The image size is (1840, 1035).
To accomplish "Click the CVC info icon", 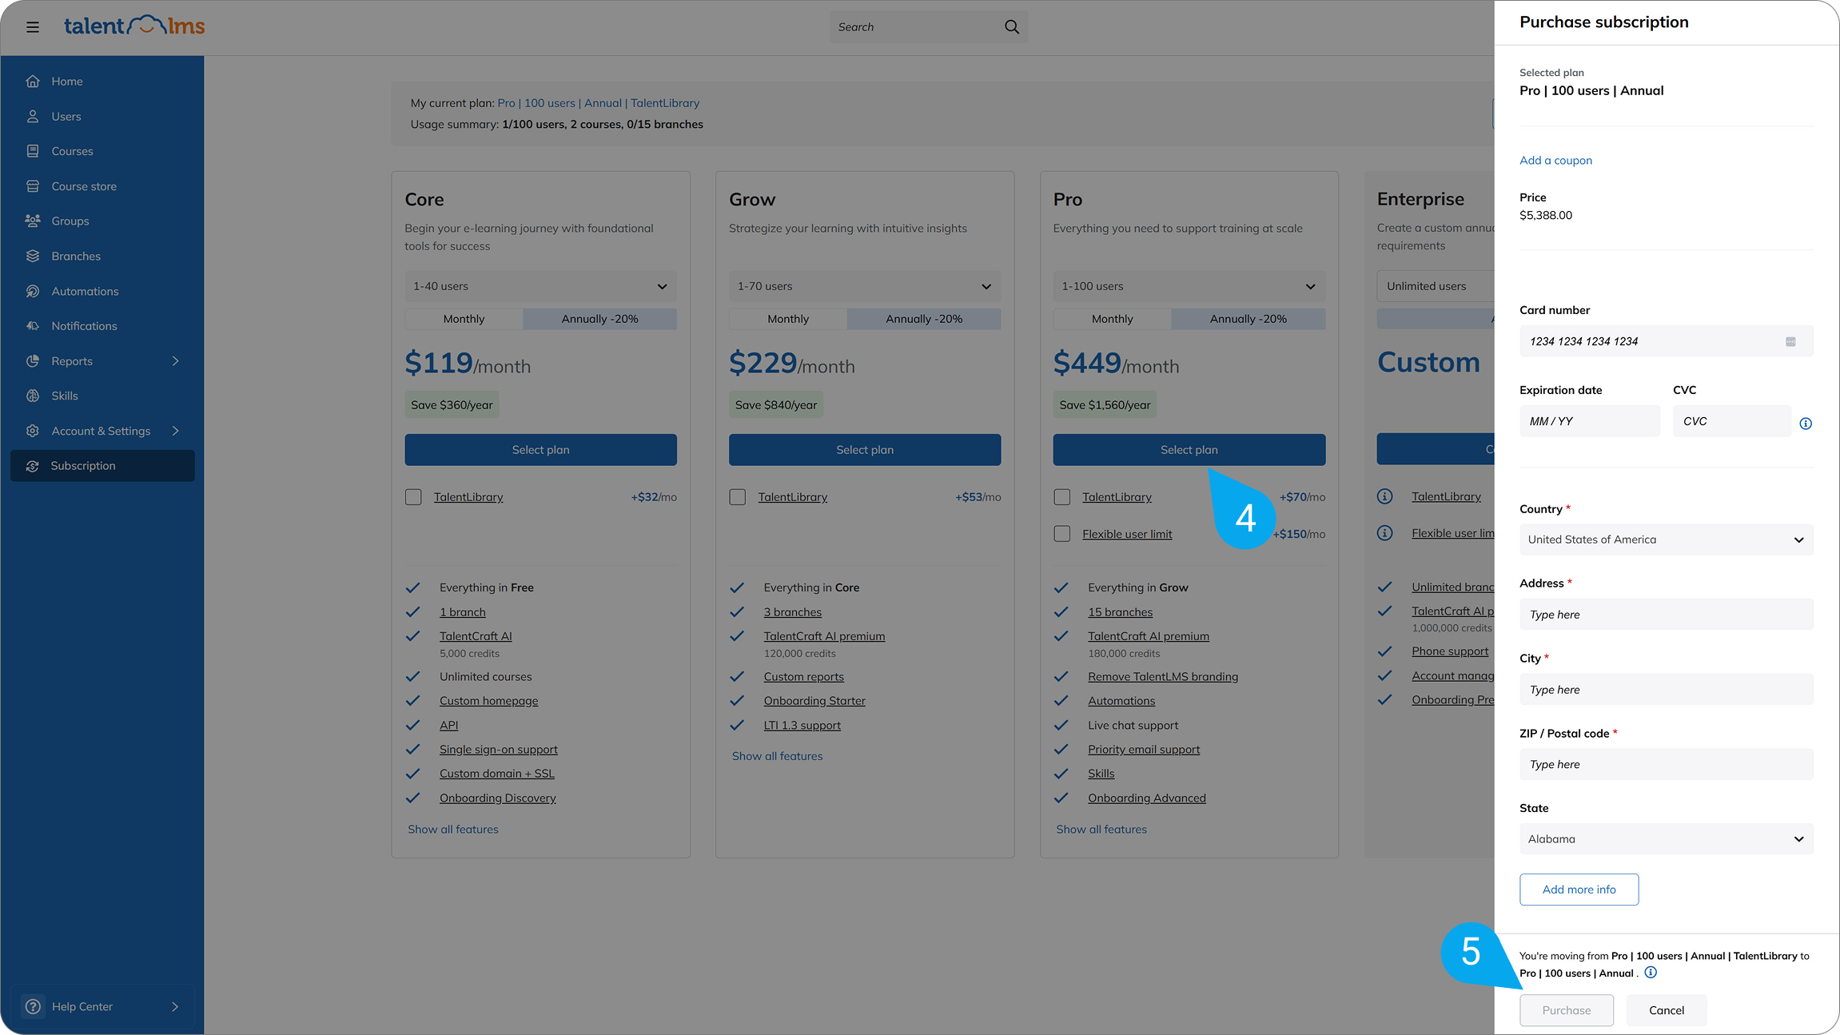I will click(x=1806, y=424).
